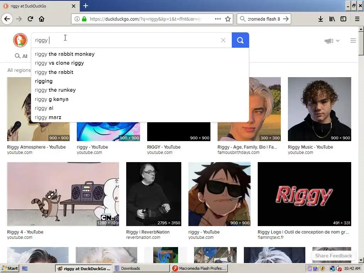Select the rigging suggestion
The width and height of the screenshot is (364, 273).
click(x=140, y=81)
